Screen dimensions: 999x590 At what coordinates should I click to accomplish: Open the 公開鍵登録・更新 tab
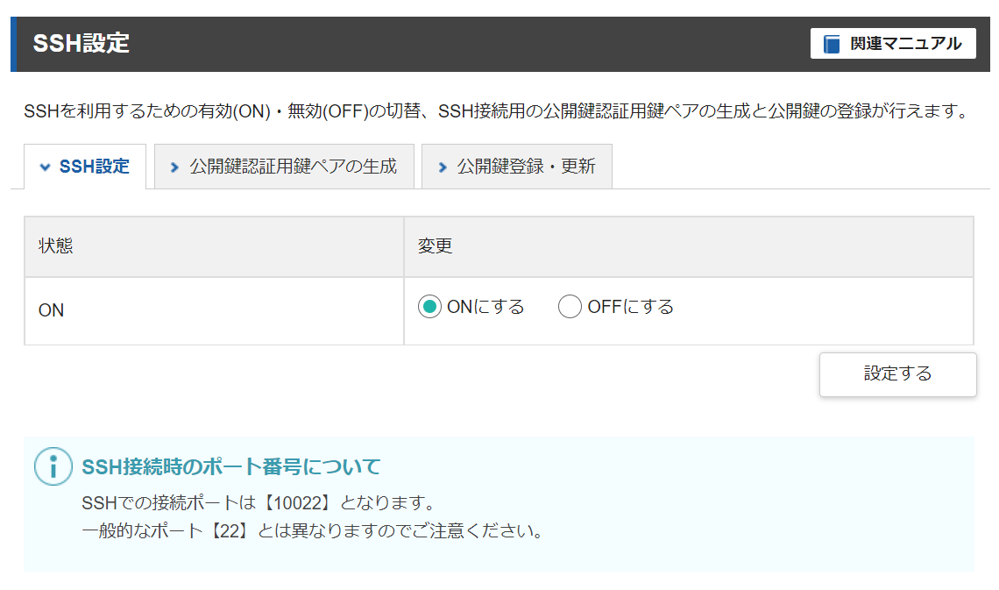517,166
